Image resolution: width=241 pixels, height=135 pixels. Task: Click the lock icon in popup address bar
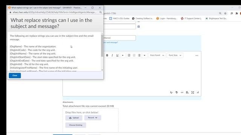tap(10, 12)
